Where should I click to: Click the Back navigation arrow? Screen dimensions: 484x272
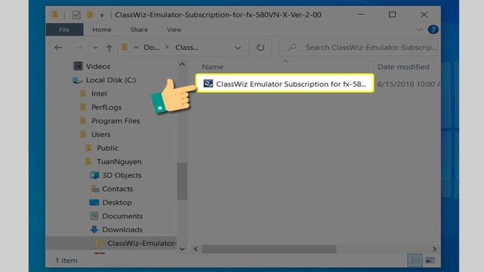point(58,47)
